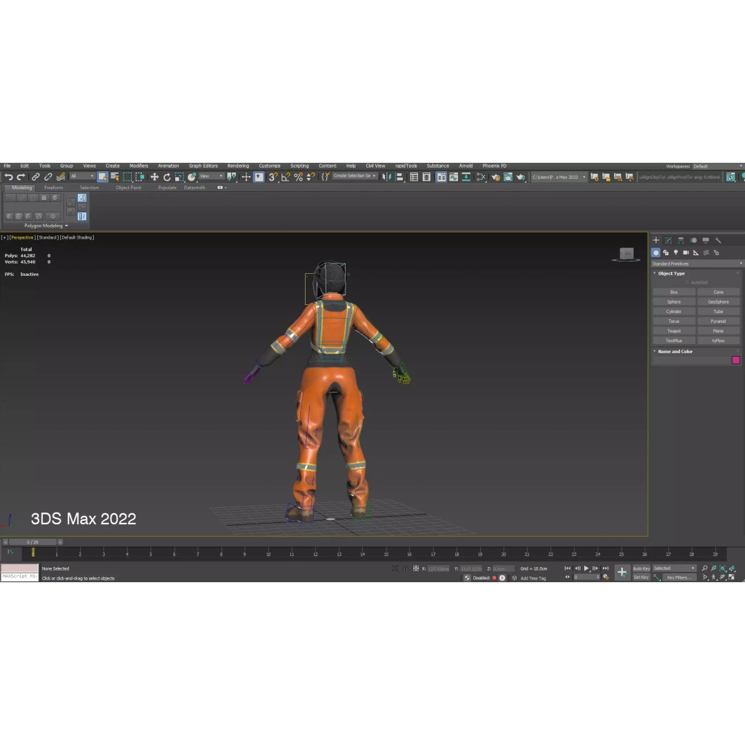Select the Select and Rotate tool

click(167, 177)
